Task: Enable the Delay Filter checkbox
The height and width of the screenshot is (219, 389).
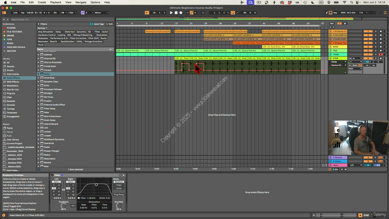Action: tap(79, 198)
